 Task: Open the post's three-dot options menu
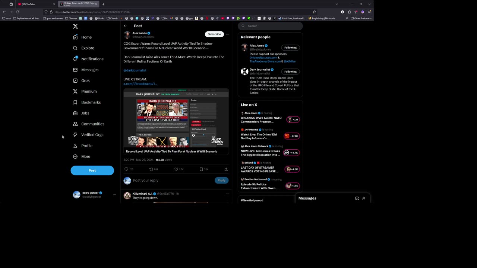click(x=227, y=34)
